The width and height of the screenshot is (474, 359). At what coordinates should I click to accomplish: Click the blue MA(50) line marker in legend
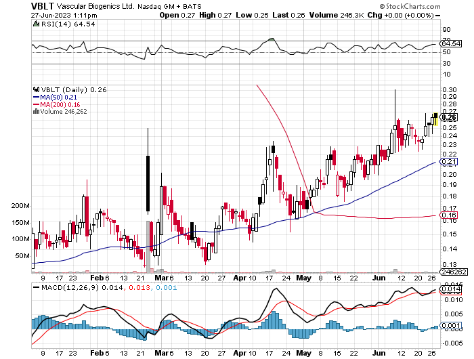(37, 97)
